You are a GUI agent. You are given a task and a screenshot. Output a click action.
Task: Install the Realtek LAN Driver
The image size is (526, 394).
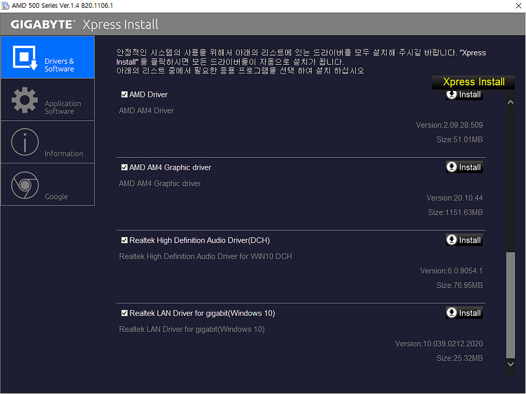[464, 313]
